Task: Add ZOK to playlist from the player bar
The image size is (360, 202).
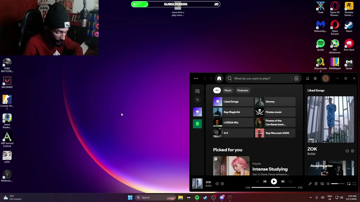Action: coord(222,184)
